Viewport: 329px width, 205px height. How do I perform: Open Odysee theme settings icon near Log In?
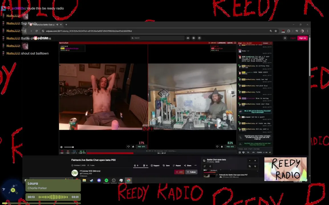(x=285, y=38)
